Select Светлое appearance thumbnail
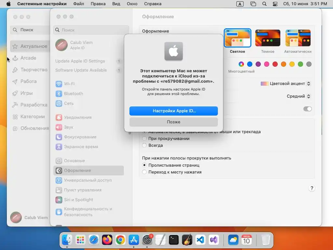This screenshot has height=250, width=333. point(237,38)
